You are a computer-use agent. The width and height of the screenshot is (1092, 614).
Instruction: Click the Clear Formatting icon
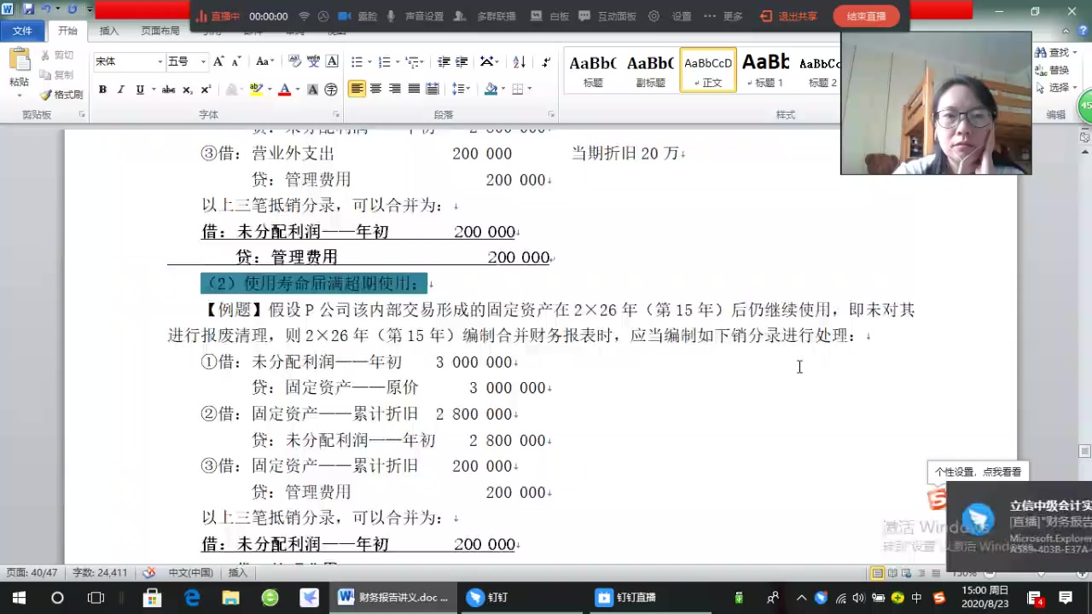(294, 61)
